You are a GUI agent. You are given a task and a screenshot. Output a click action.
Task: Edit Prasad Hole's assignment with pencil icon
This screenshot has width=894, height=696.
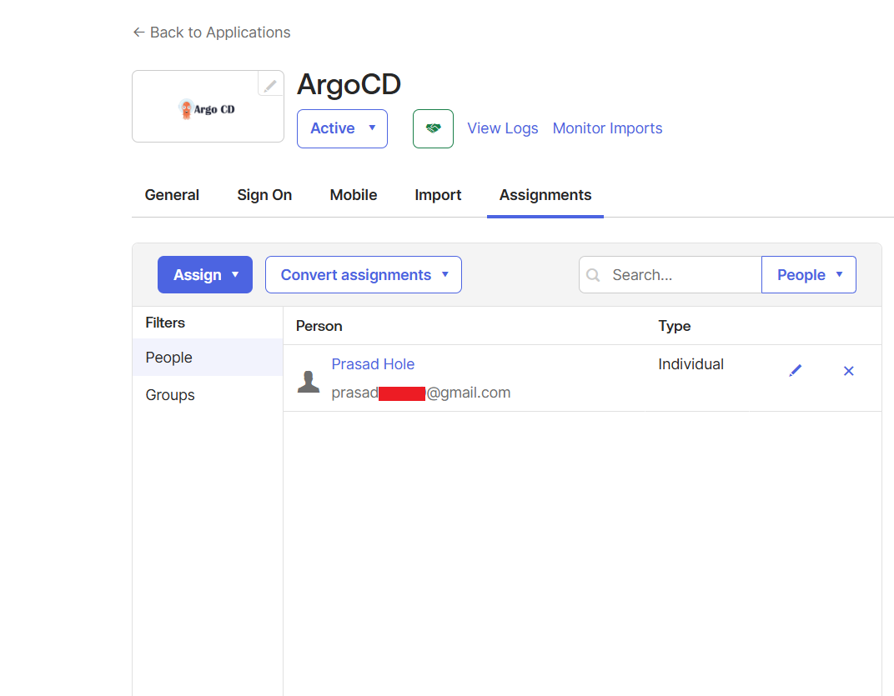click(795, 371)
